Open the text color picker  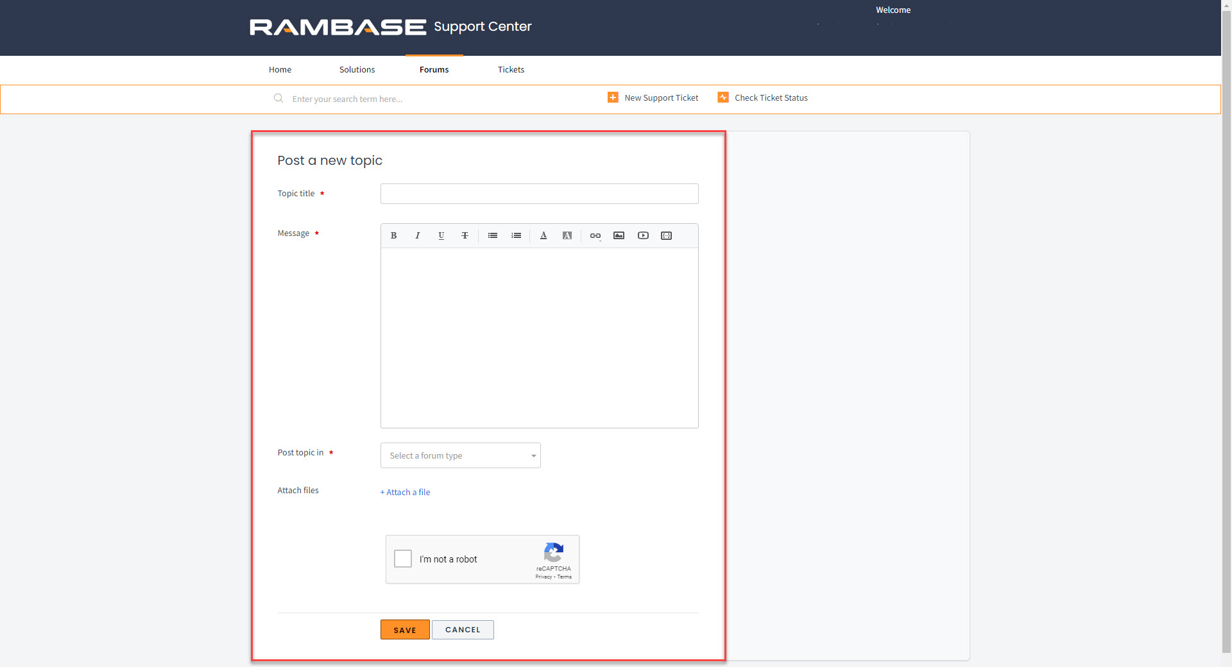(x=543, y=235)
